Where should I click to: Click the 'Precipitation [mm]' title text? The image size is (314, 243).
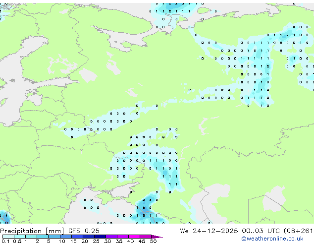(x=32, y=231)
